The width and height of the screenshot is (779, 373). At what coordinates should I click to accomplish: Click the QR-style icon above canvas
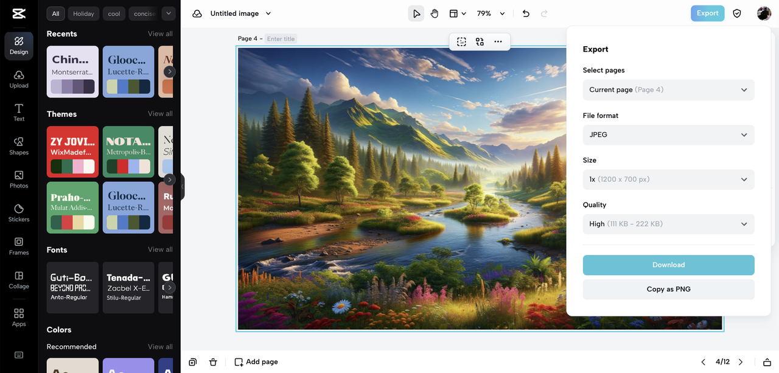tap(480, 41)
